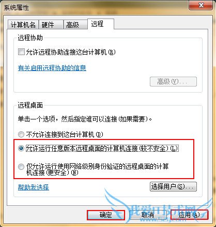The width and height of the screenshot is (216, 227).
Task: Choose 允许运行任意版本远程桌面的计算机连接 radio button
Action: (21, 148)
